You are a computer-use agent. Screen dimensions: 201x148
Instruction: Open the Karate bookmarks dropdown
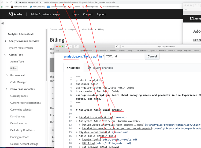point(162,51)
